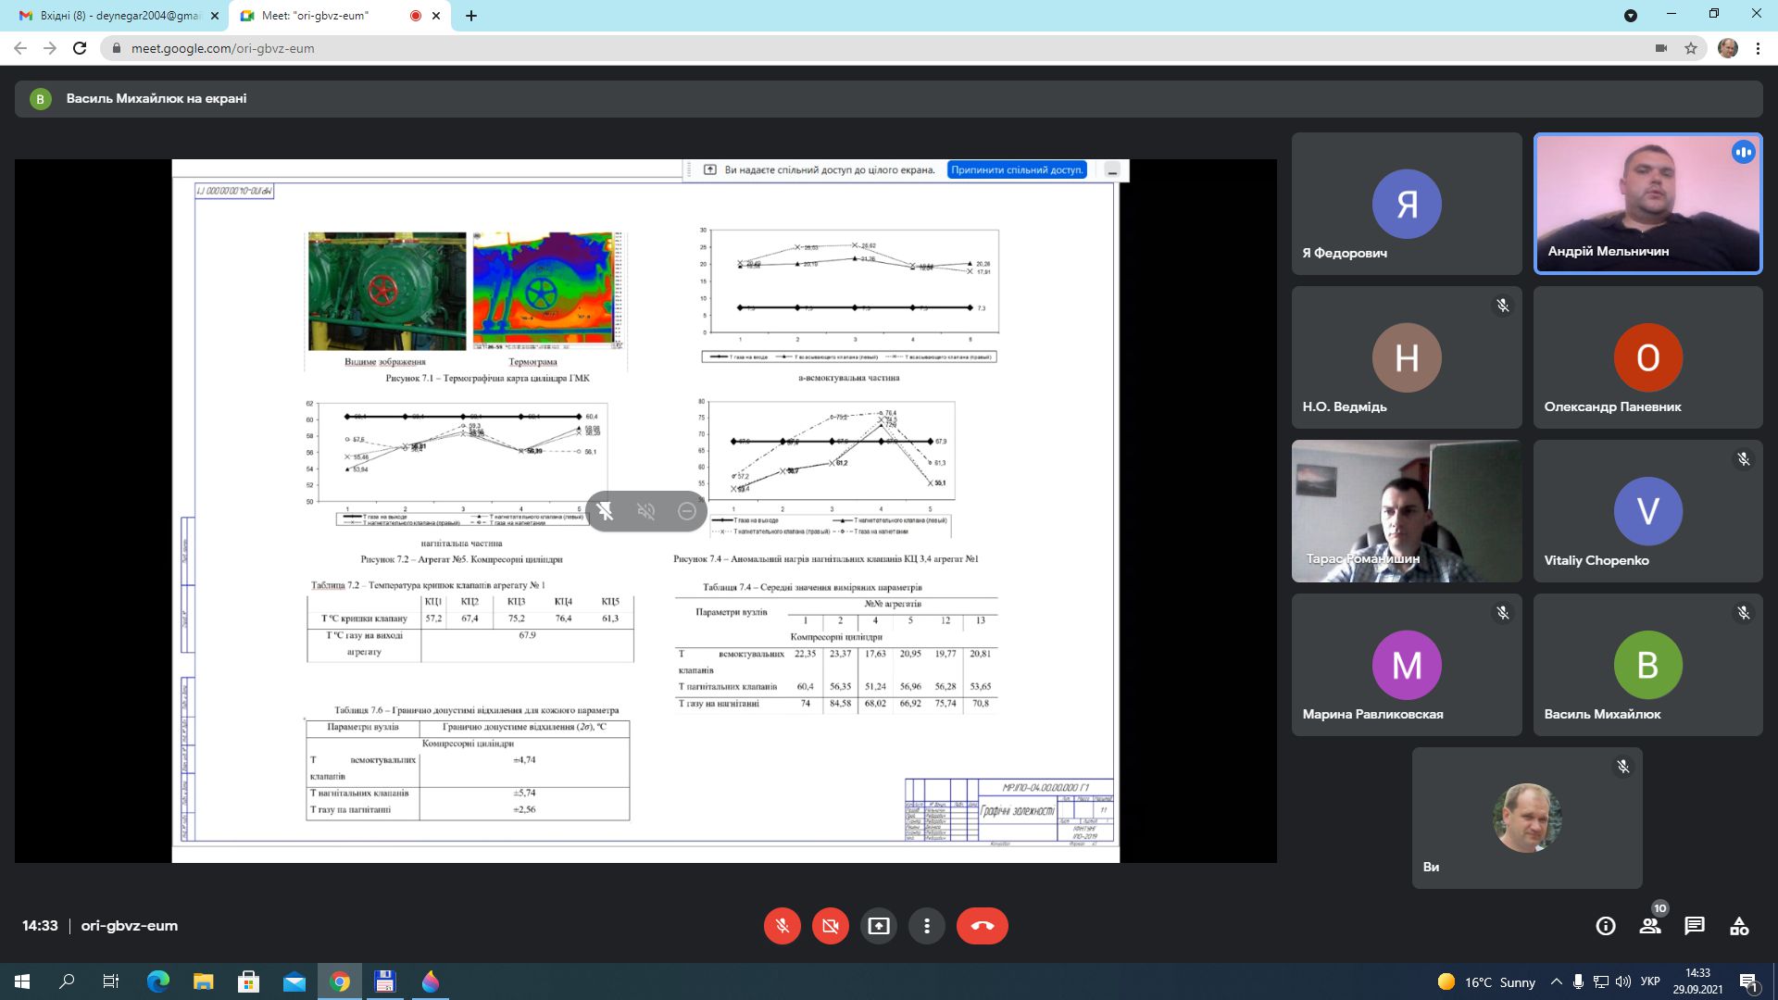Open more options three-dot menu
The image size is (1778, 1000).
(x=926, y=926)
